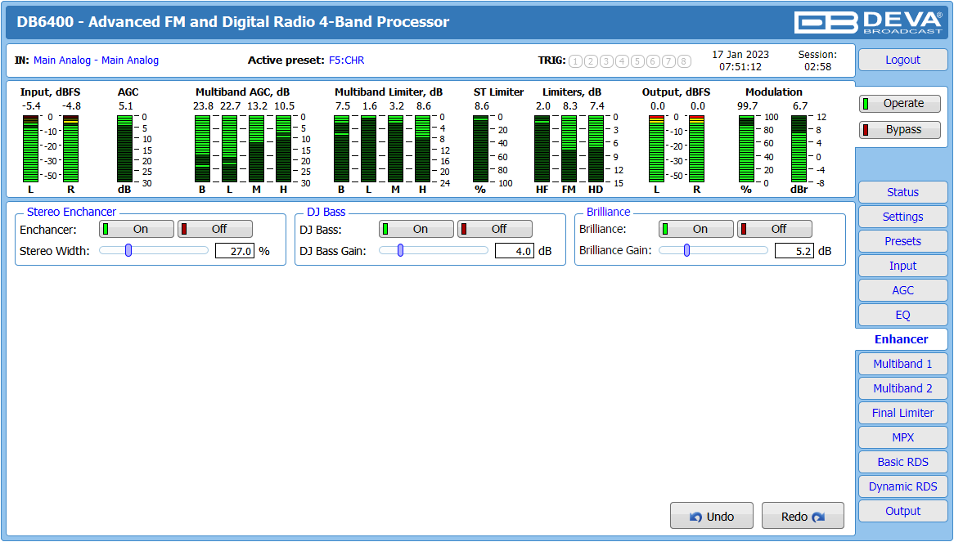Open the EQ page
The width and height of the screenshot is (954, 542).
point(903,315)
